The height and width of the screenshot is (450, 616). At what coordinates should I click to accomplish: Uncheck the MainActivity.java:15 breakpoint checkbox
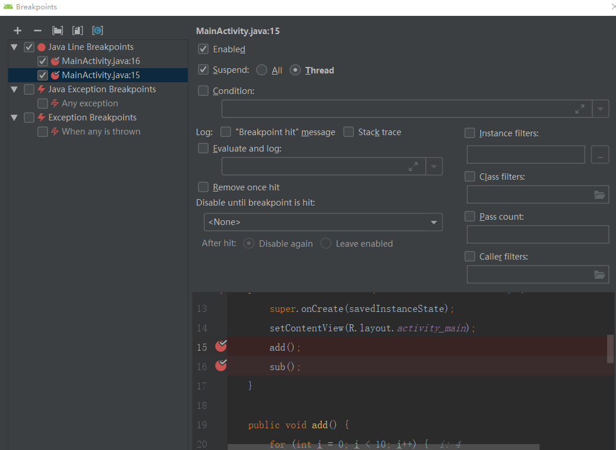click(42, 75)
